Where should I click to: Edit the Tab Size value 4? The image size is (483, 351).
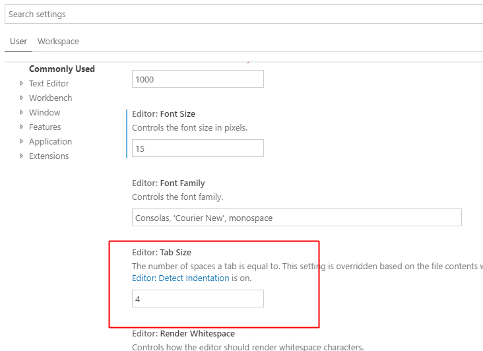pyautogui.click(x=198, y=298)
